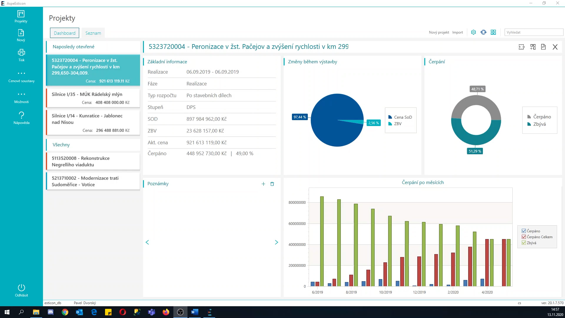Select the Dashboard tab
The image size is (565, 318).
(x=64, y=33)
